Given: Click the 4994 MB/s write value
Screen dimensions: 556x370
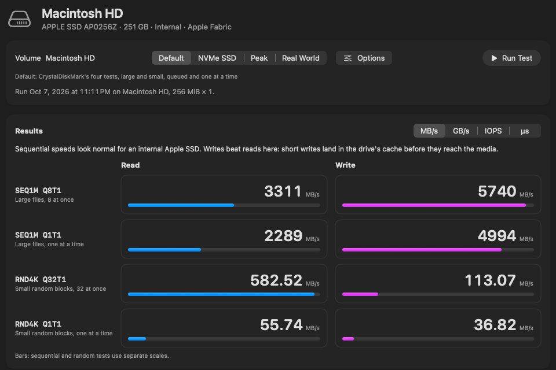Looking at the screenshot, I should [506, 236].
